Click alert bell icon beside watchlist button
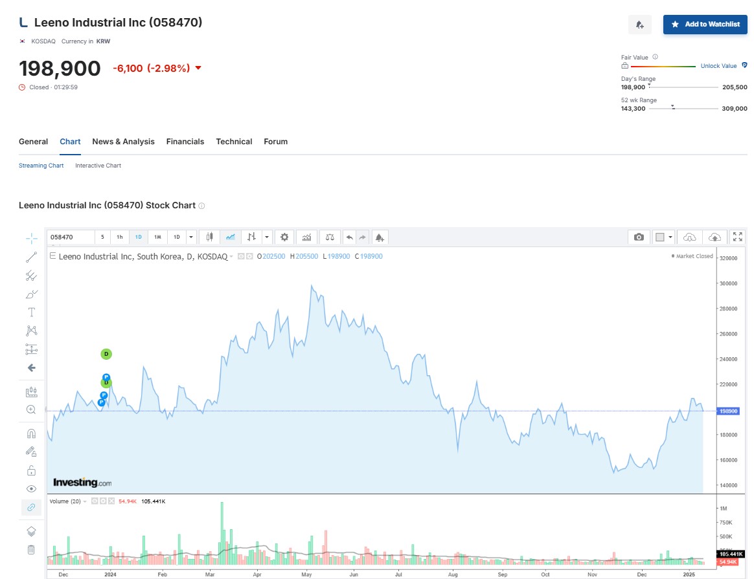The width and height of the screenshot is (754, 579). coord(639,25)
